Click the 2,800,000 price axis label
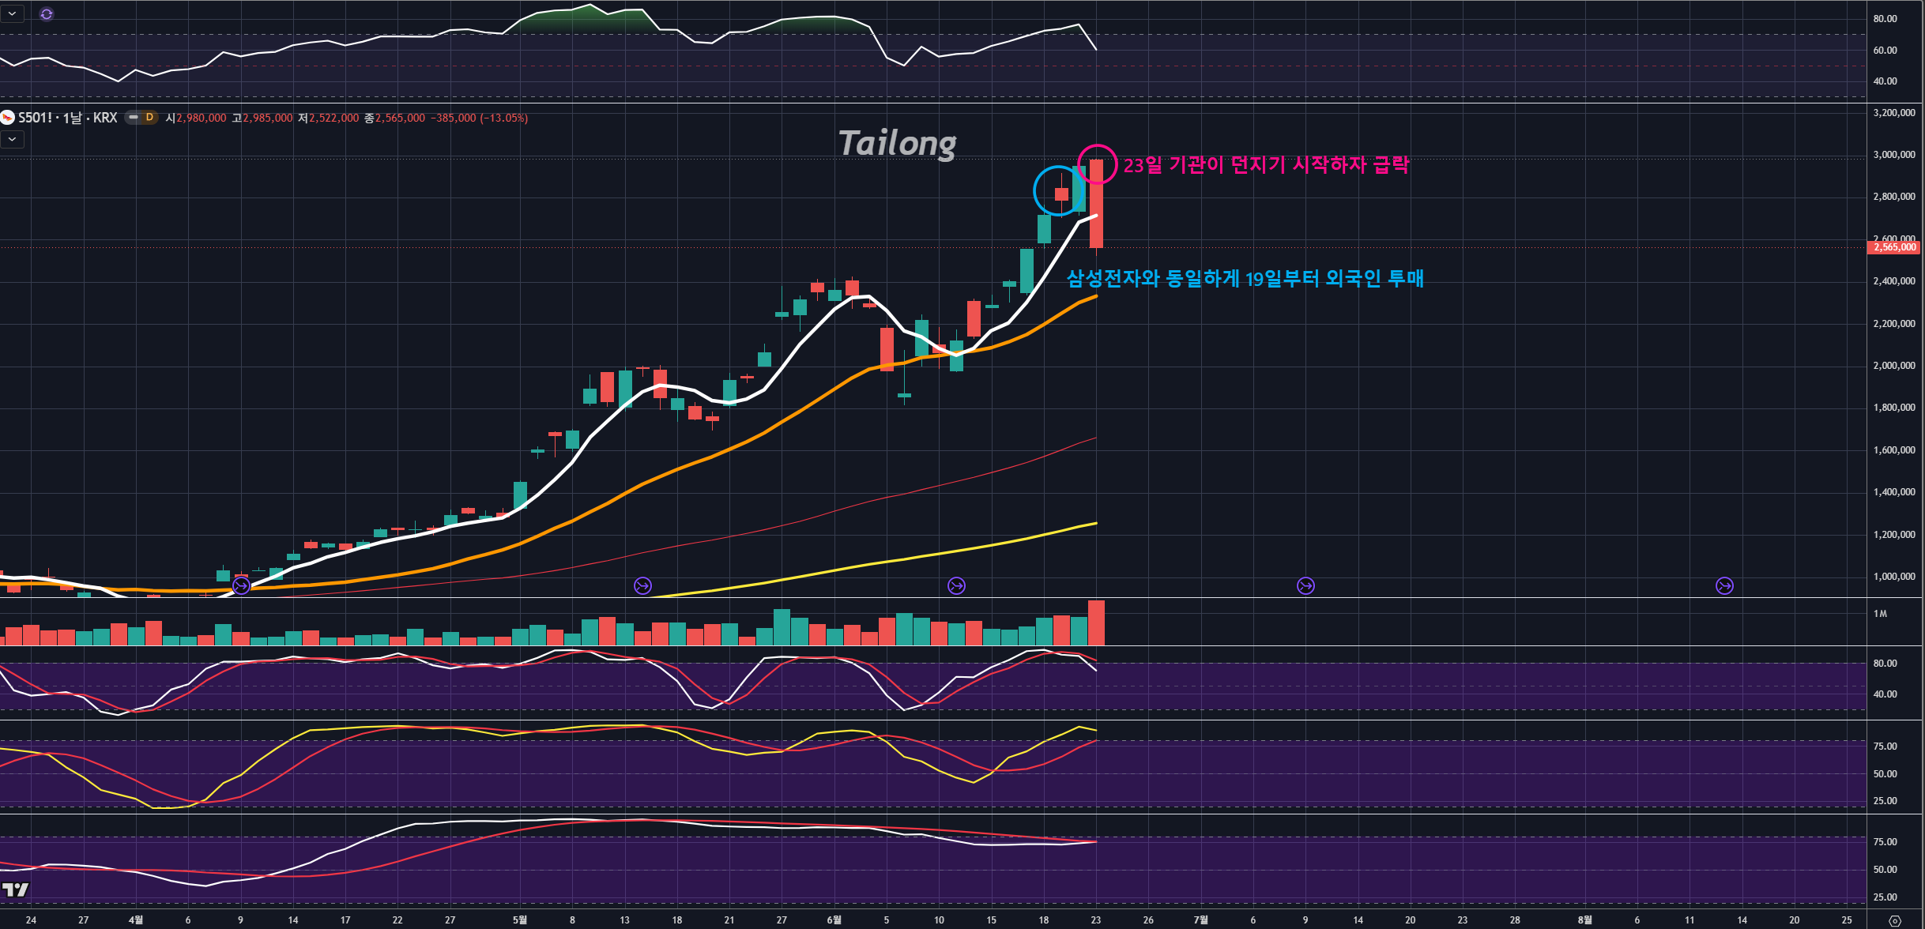Image resolution: width=1925 pixels, height=929 pixels. (1894, 197)
